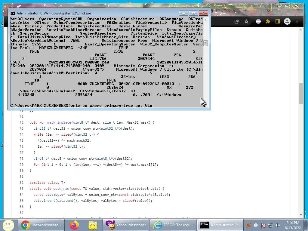Image resolution: width=308 pixels, height=231 pixels.
Task: Open the Chrome extensions puzzle icon
Action: pos(268,21)
